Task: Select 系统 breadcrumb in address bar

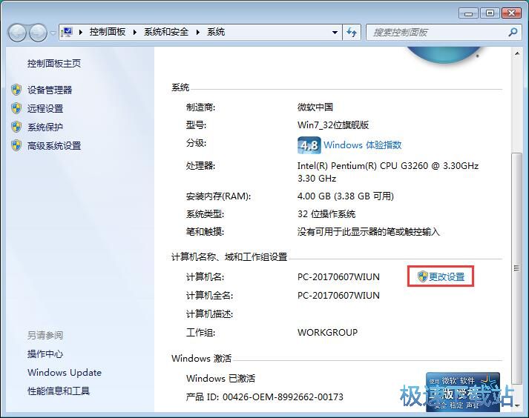Action: pos(216,32)
